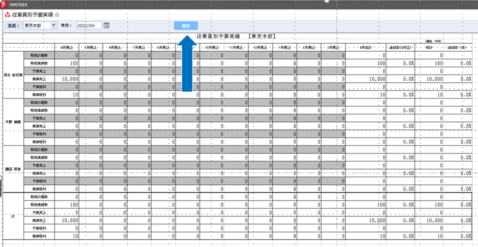Click the red icon beside 従業員別予算実績 title
The width and height of the screenshot is (478, 247).
7,15
